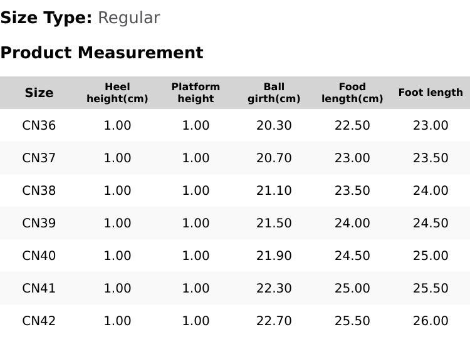The width and height of the screenshot is (470, 337).
Task: Click the Size column header
Action: pyautogui.click(x=39, y=93)
